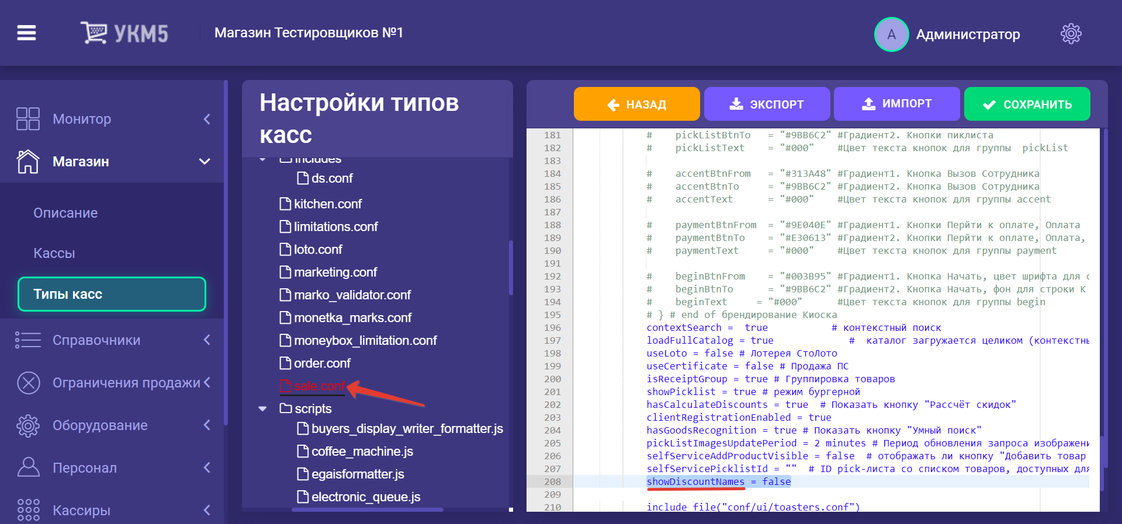Go back with the НАЗАД button
The image size is (1122, 524).
click(x=636, y=104)
